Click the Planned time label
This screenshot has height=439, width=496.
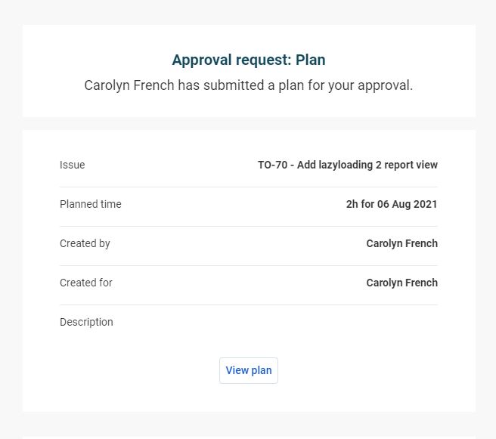click(x=91, y=204)
